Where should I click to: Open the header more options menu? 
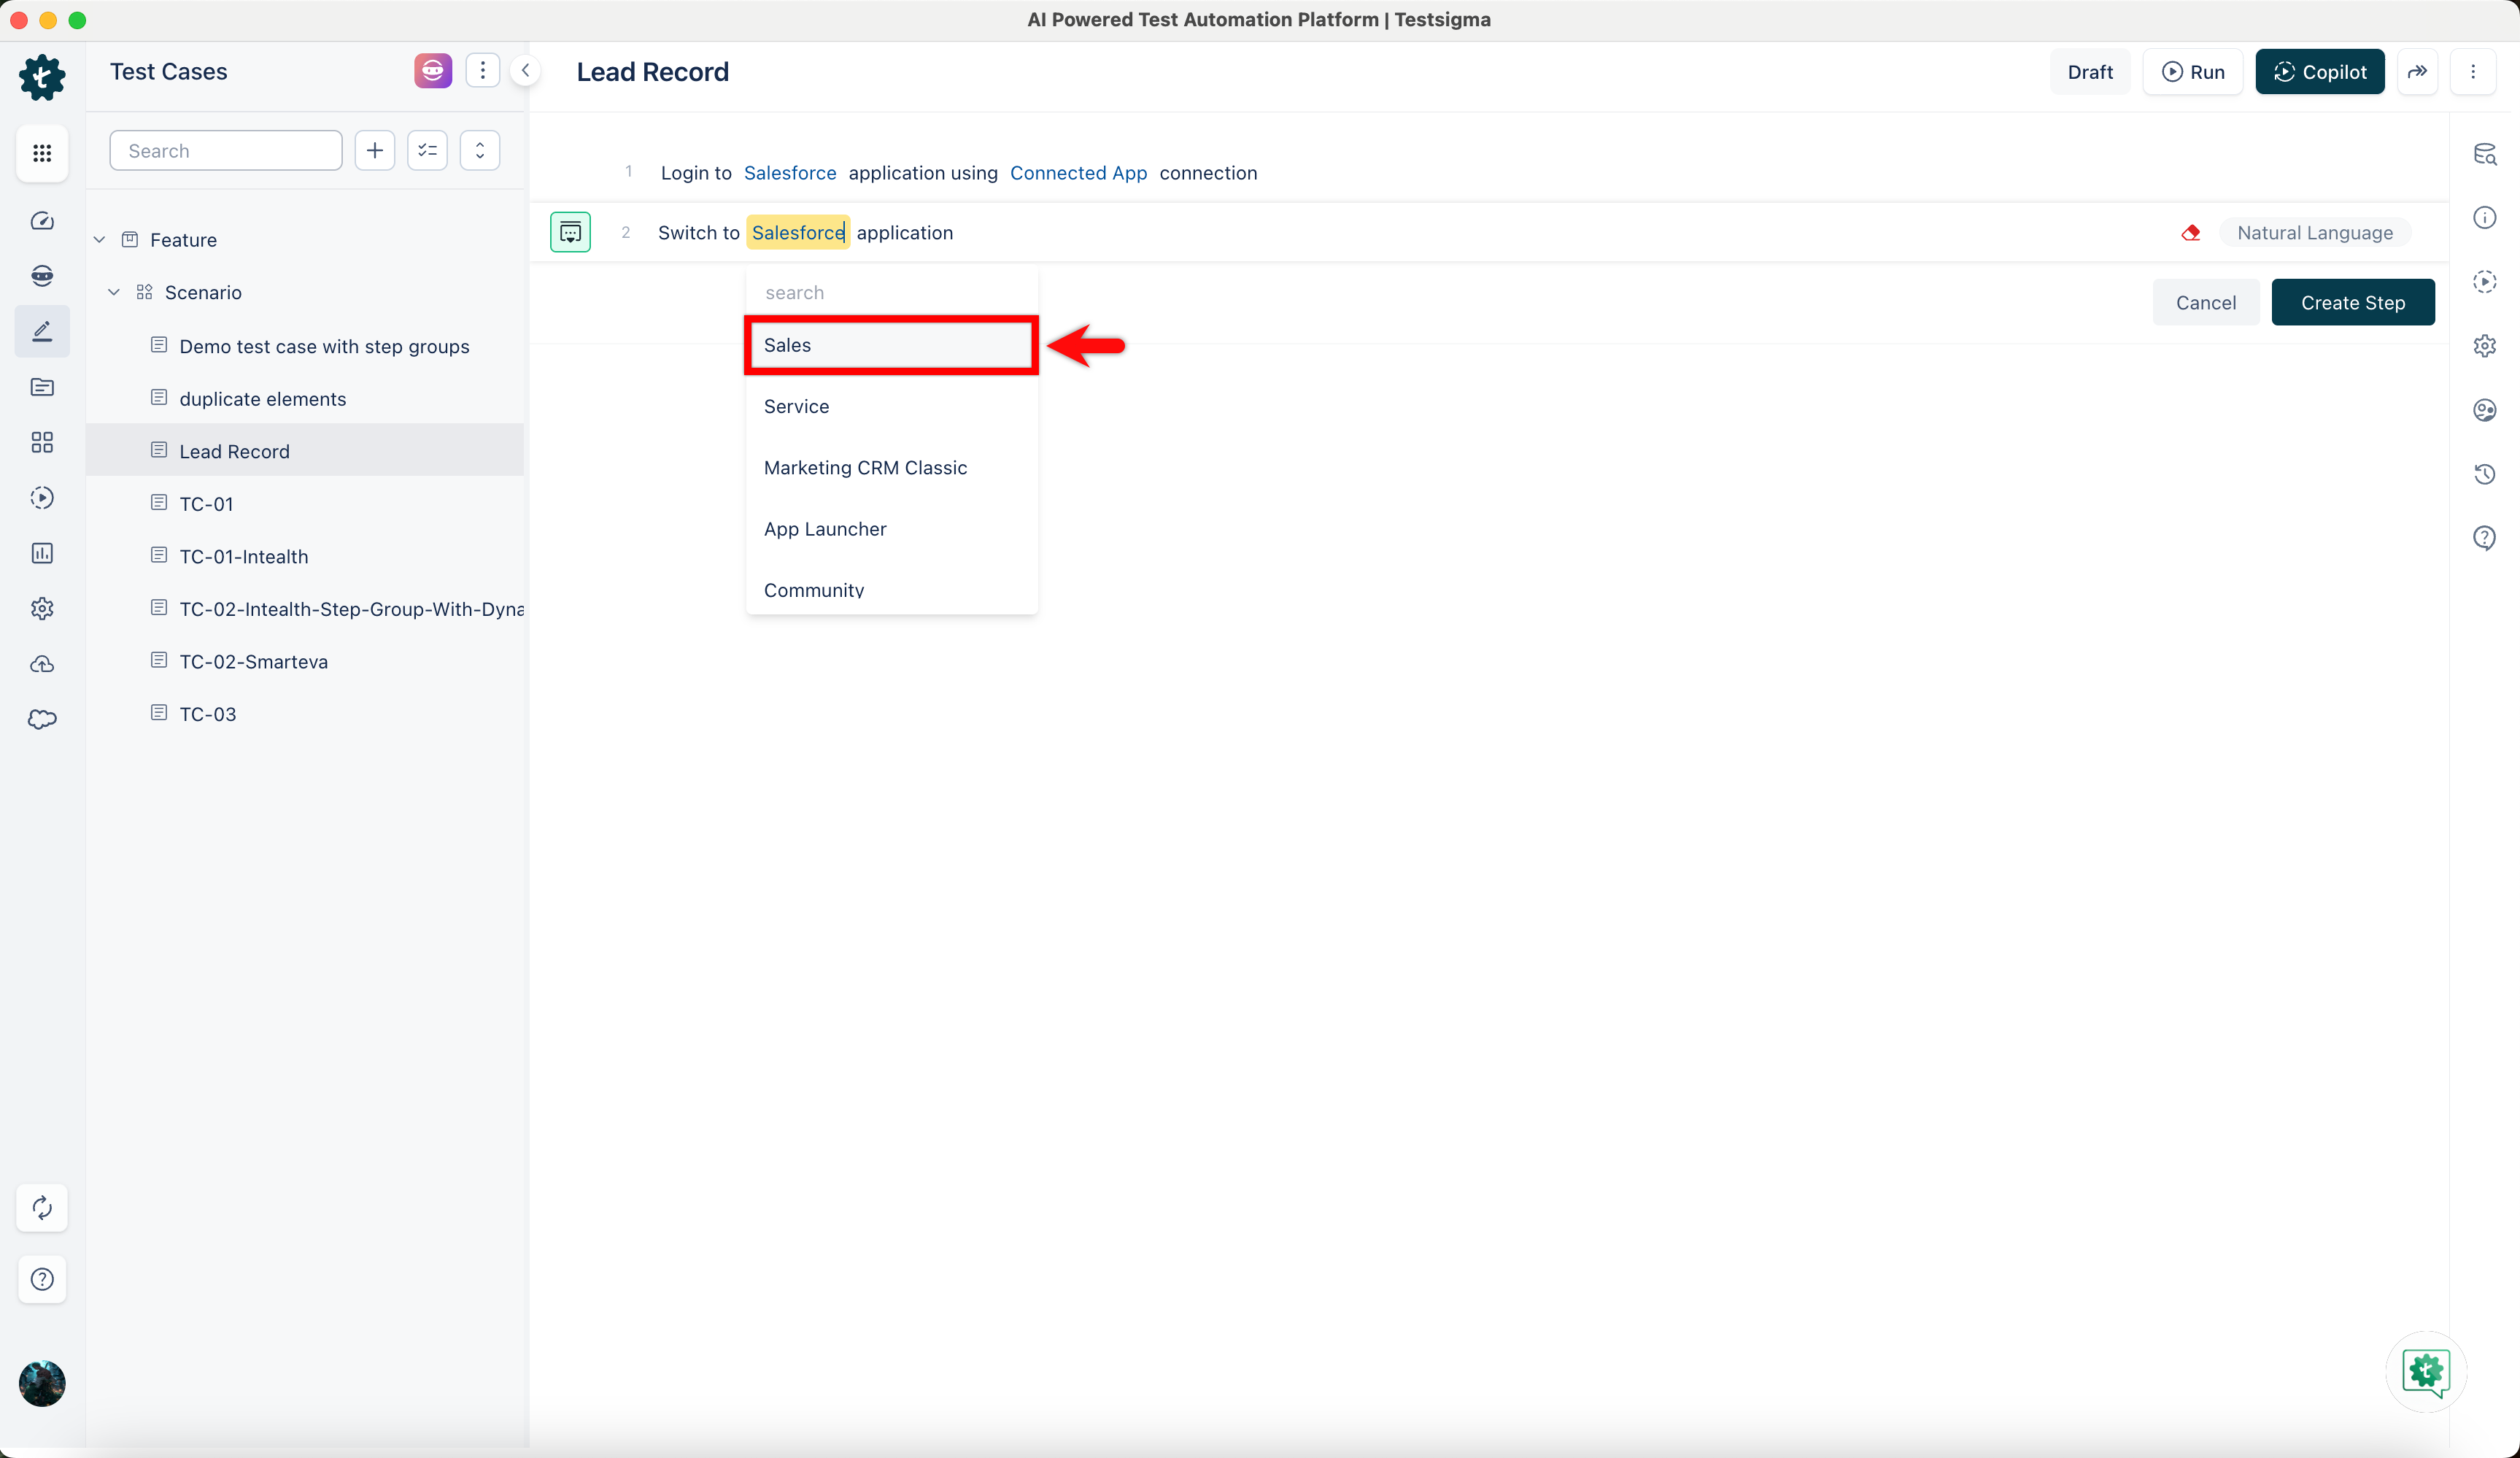pyautogui.click(x=2473, y=72)
